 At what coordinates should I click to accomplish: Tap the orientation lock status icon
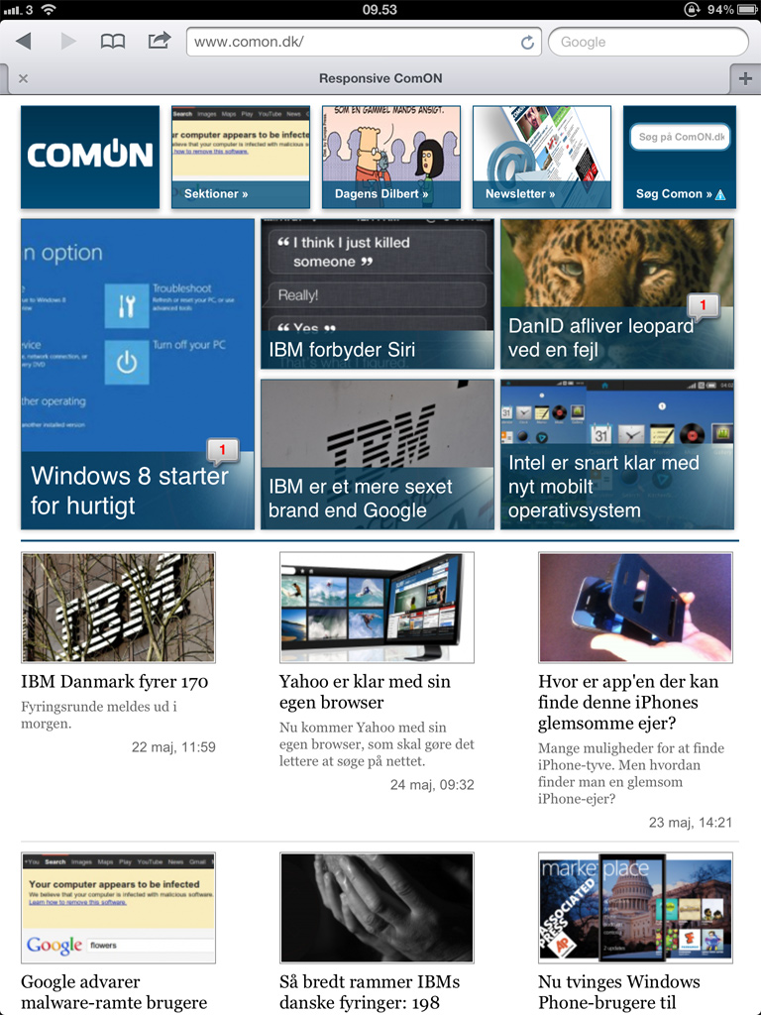pos(692,9)
